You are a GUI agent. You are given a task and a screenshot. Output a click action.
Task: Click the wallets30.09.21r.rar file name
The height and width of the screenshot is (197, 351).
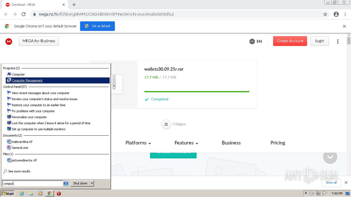(164, 69)
